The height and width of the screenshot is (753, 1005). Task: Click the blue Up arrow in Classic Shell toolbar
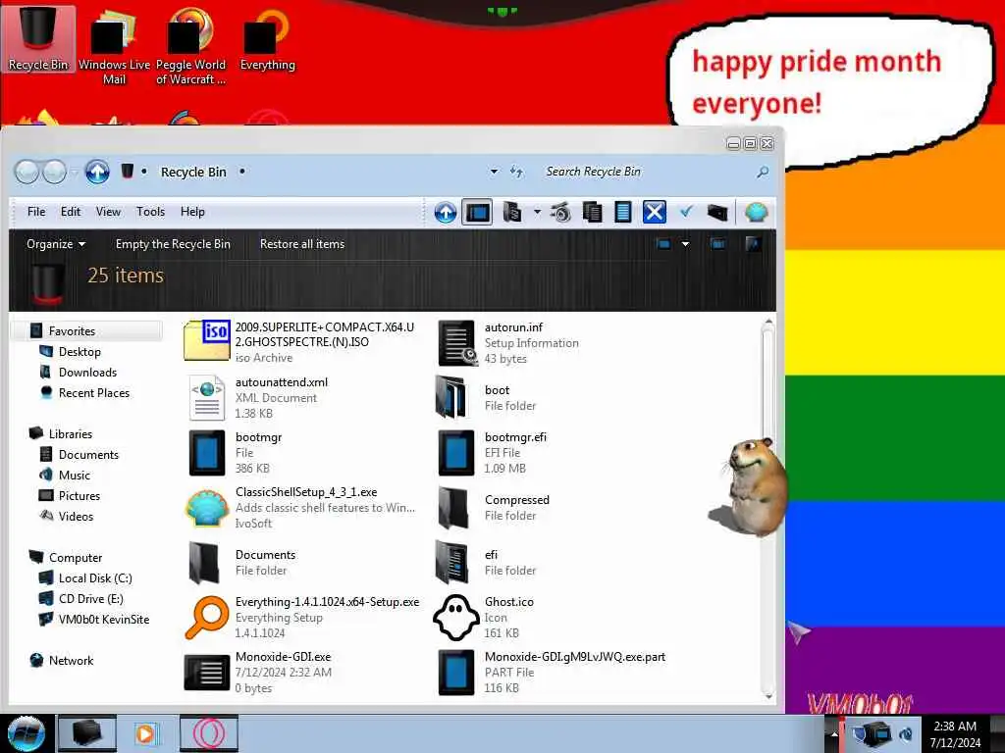tap(445, 212)
